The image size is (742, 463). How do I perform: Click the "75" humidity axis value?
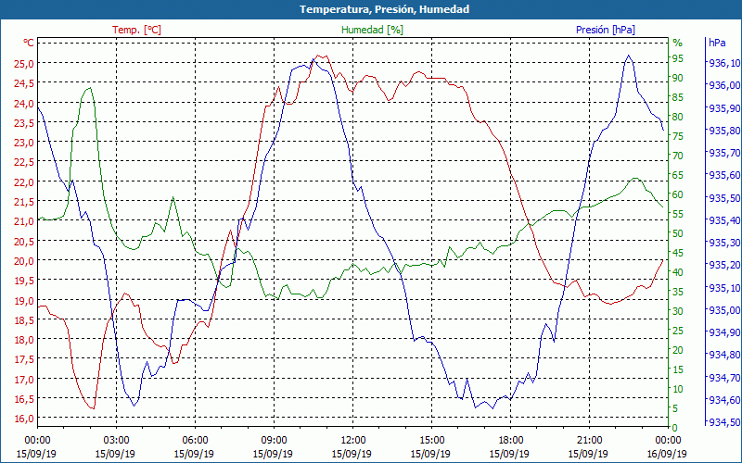[678, 136]
